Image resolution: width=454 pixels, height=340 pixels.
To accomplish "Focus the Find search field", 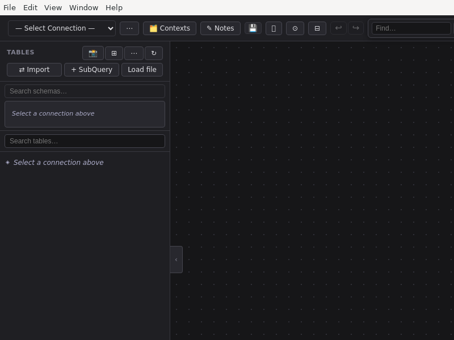I will (411, 28).
